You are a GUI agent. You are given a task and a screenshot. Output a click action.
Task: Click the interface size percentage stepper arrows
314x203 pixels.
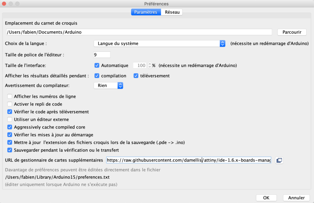[x=150, y=65]
